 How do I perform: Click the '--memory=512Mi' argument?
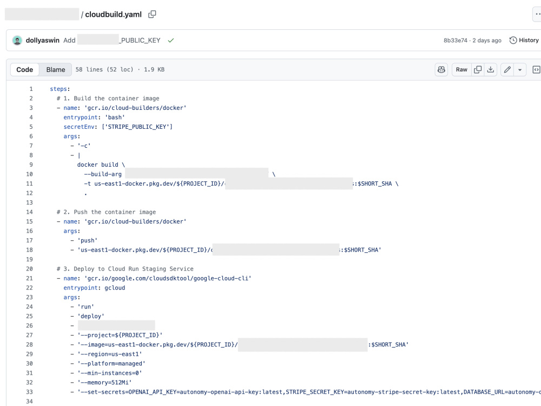point(104,383)
